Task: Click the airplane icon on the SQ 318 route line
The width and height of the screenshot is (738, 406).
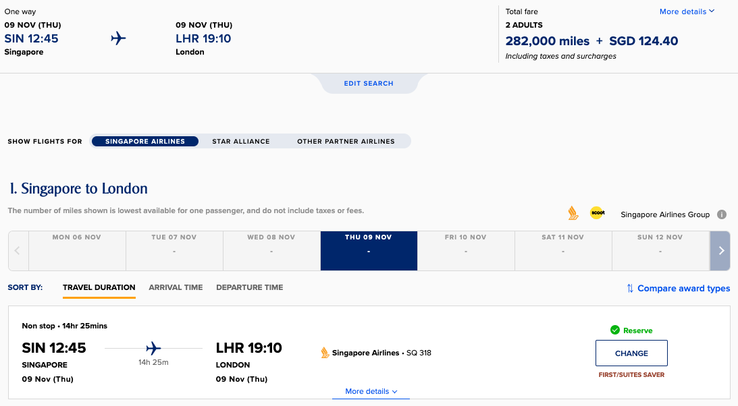Action: click(152, 347)
